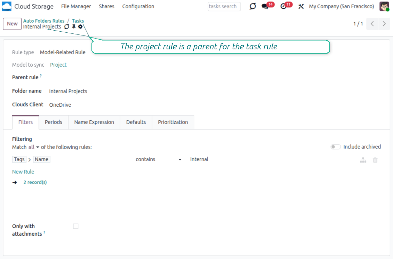
Task: Click the sync icon in the top navbar
Action: [x=253, y=7]
